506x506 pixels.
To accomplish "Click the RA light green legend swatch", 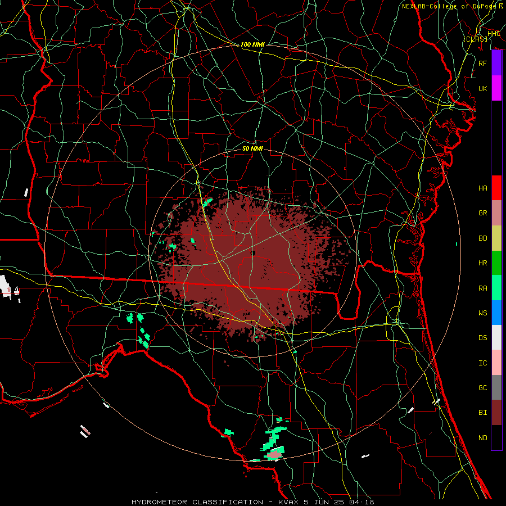I will [496, 288].
